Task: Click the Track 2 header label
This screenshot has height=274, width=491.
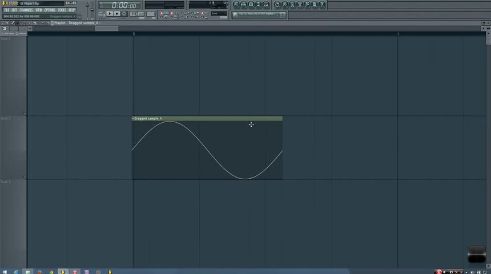Action: (x=5, y=118)
